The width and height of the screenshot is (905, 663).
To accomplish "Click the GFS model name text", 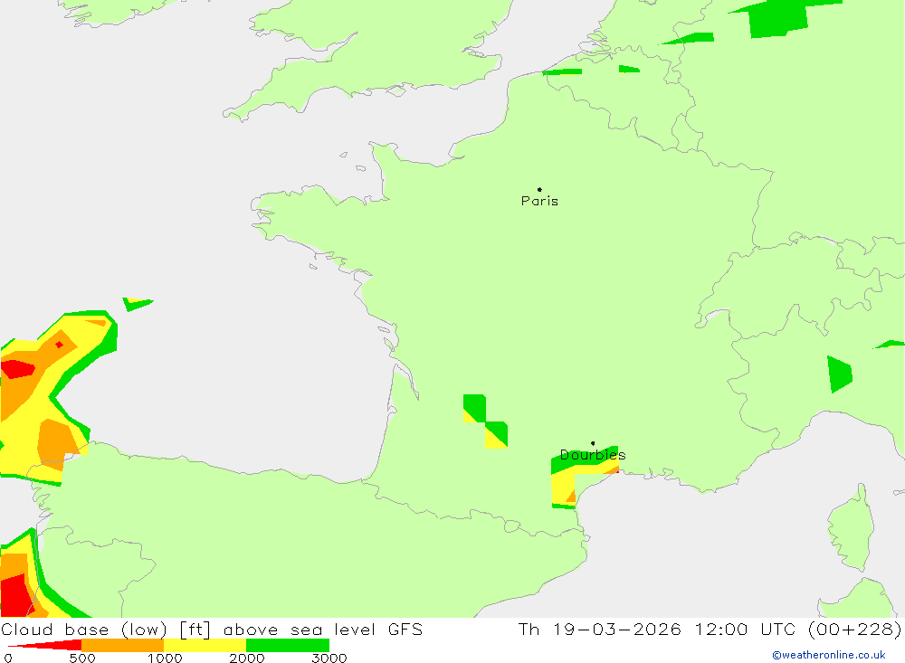I will 405,629.
